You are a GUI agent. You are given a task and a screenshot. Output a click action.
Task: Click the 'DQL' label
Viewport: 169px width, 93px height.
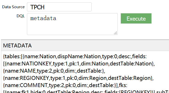click(21, 16)
